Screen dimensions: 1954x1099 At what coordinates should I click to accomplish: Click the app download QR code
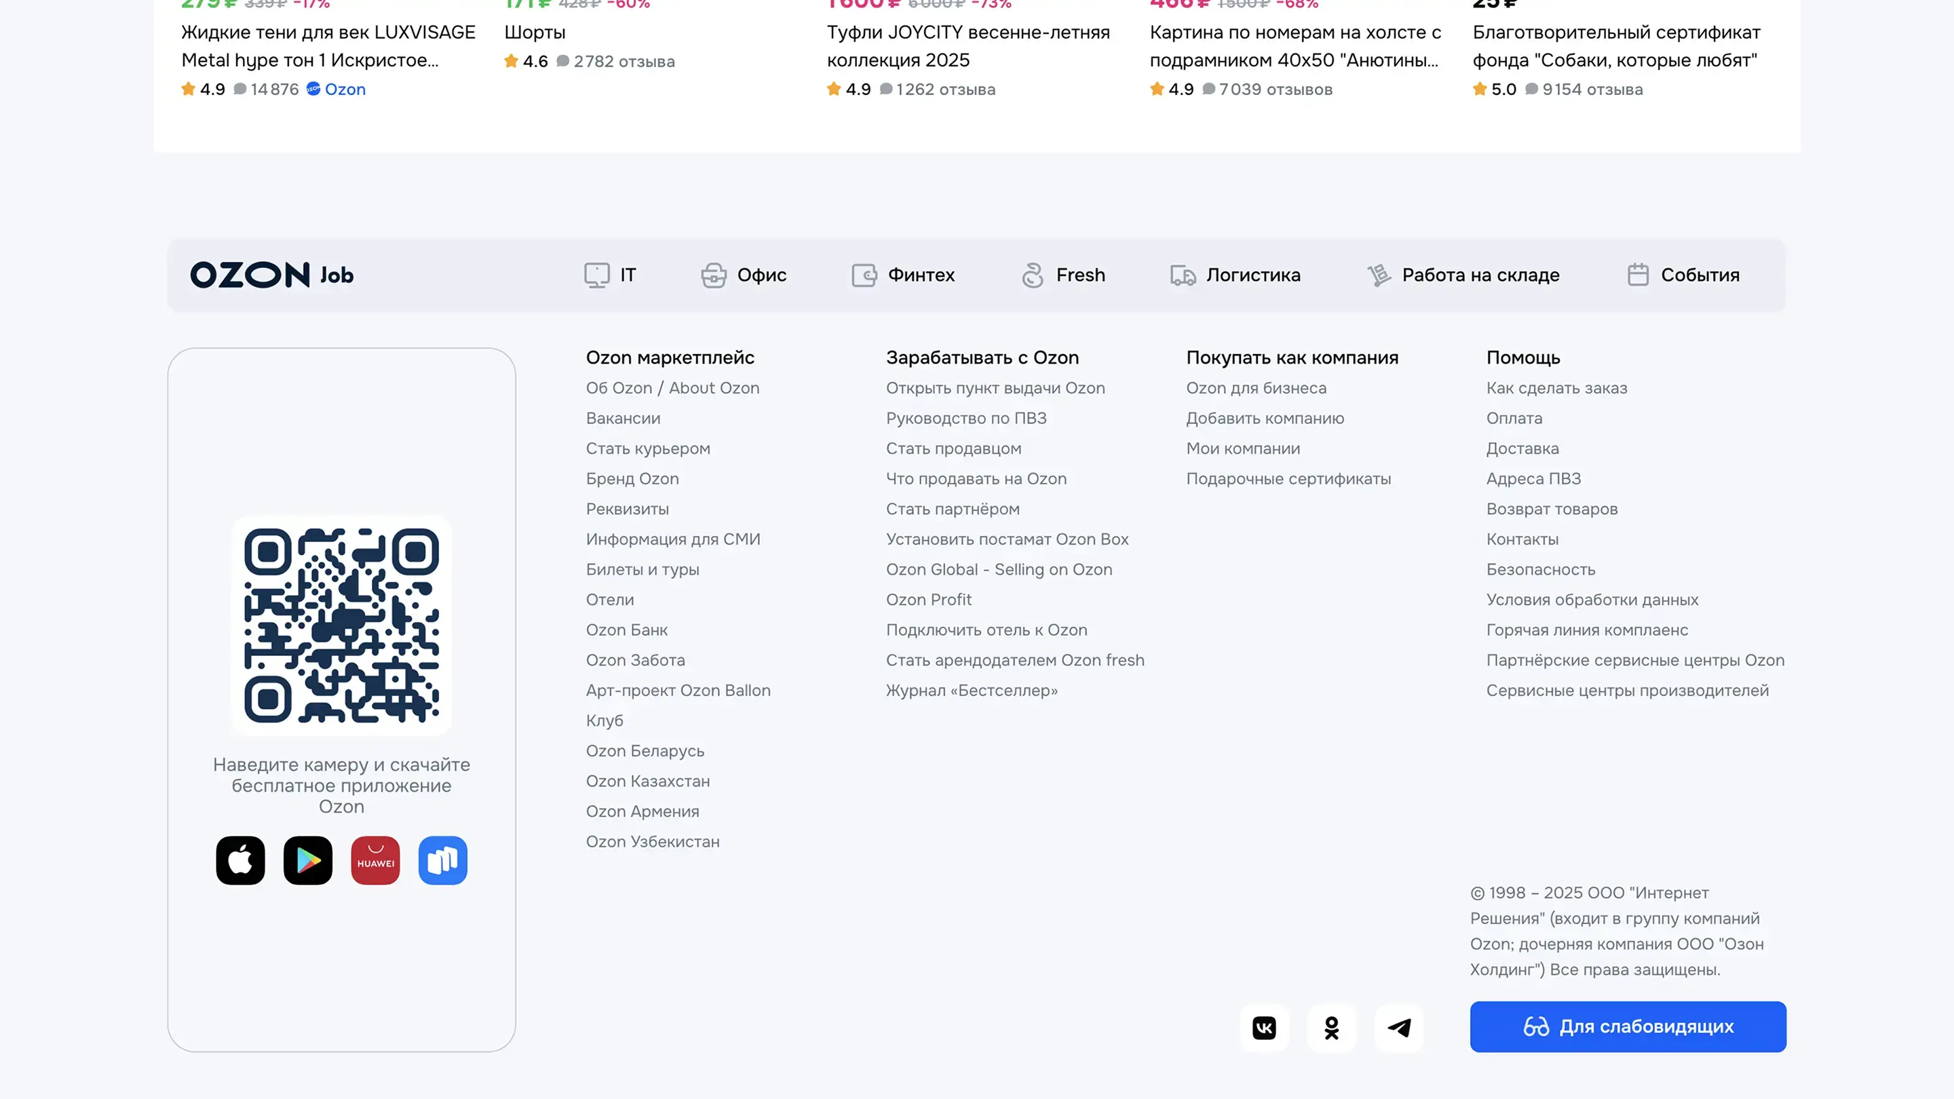click(341, 625)
